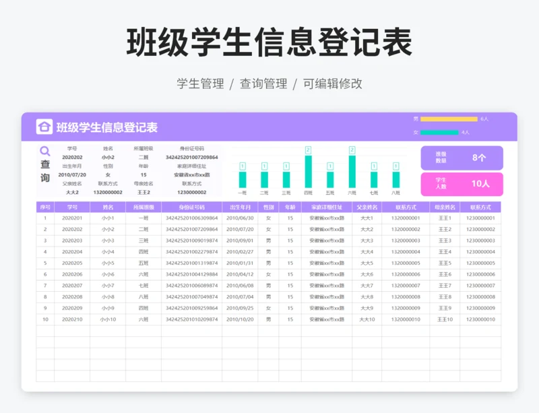This screenshot has width=539, height=413.
Task: Click table cell 小小7
Action: [108, 286]
